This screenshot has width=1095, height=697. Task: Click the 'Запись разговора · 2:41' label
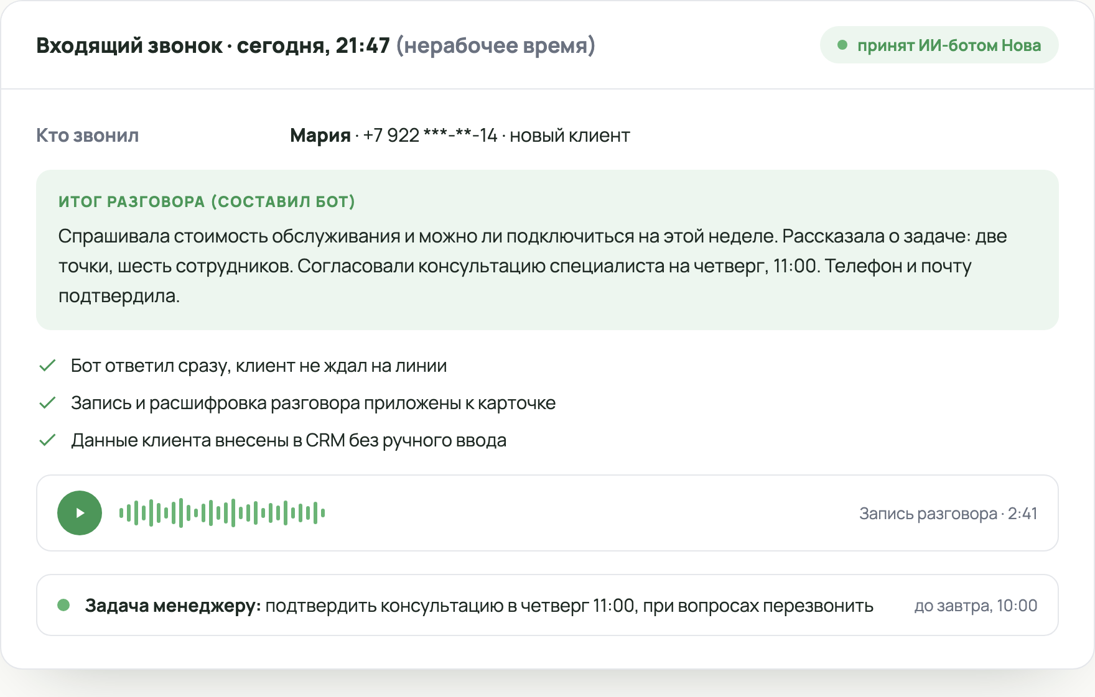pos(948,514)
